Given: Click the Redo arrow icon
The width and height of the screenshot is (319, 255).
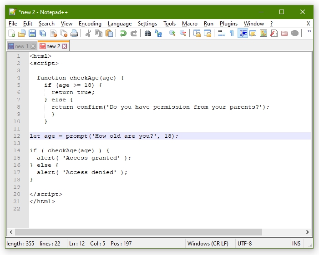Looking at the screenshot, I should [134, 33].
